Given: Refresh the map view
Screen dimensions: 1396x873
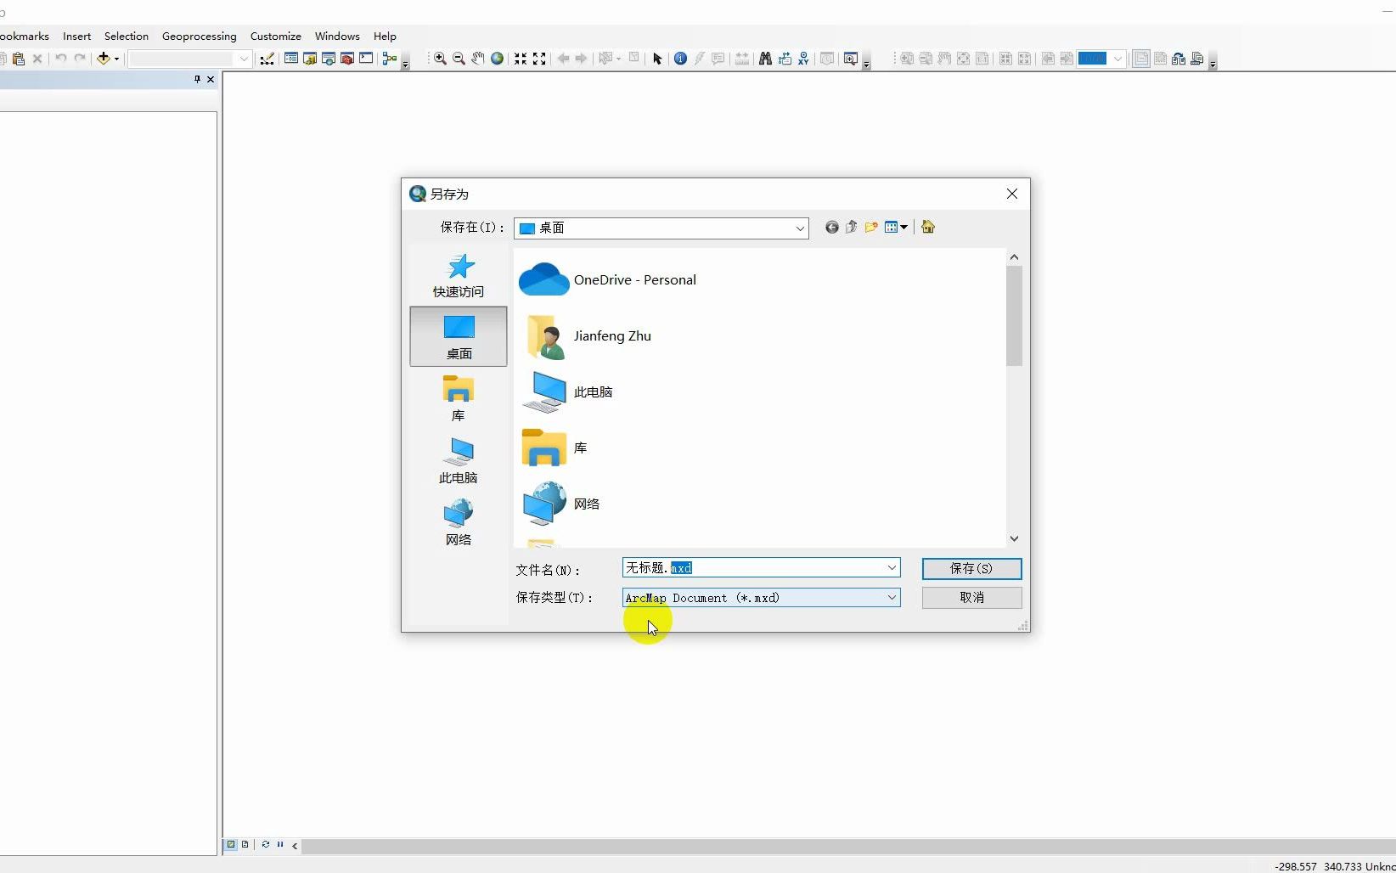Looking at the screenshot, I should [x=266, y=845].
